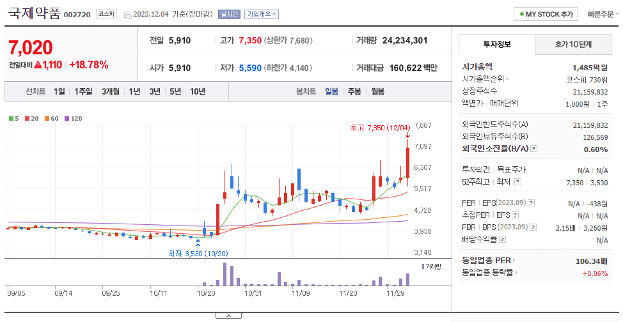The height and width of the screenshot is (322, 623).
Task: Select the 10년 line chart period
Action: [198, 92]
